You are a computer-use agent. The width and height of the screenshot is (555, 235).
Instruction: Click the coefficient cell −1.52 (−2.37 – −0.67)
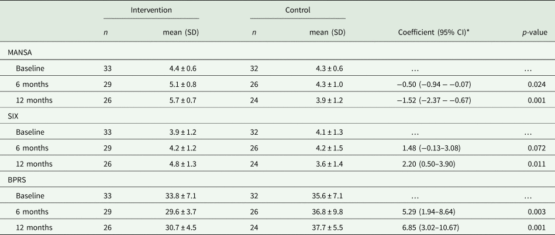(434, 100)
